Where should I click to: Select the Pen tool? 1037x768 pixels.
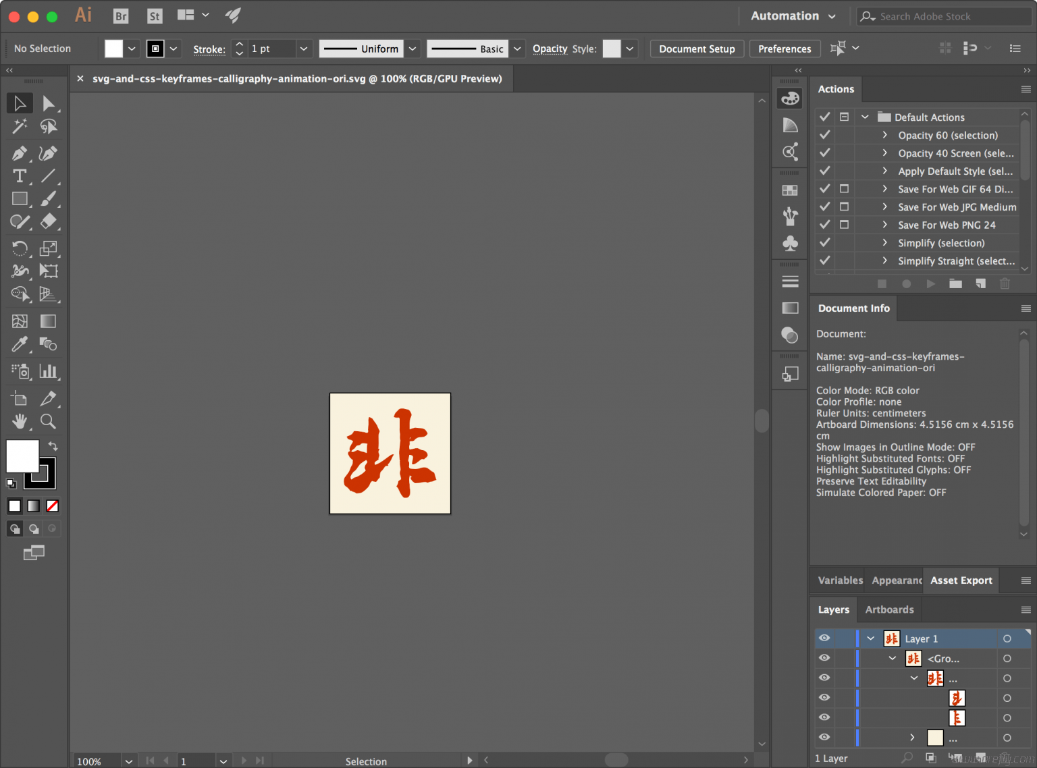pos(20,153)
